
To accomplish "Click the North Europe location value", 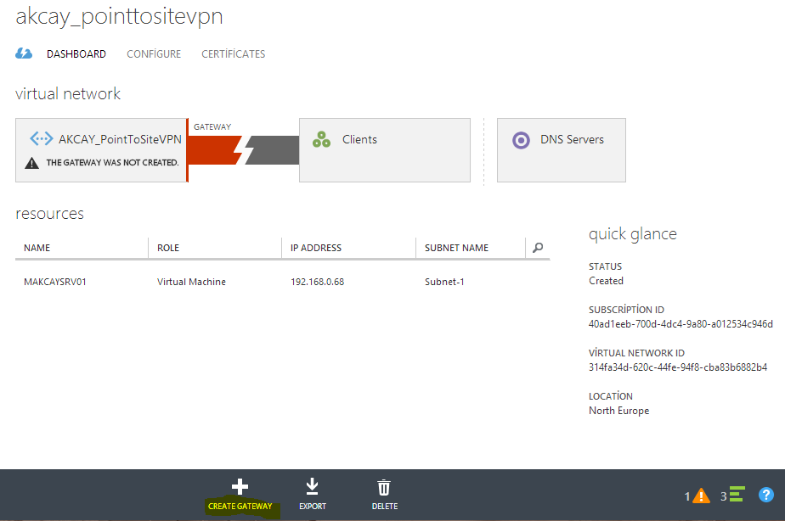I will tap(618, 411).
